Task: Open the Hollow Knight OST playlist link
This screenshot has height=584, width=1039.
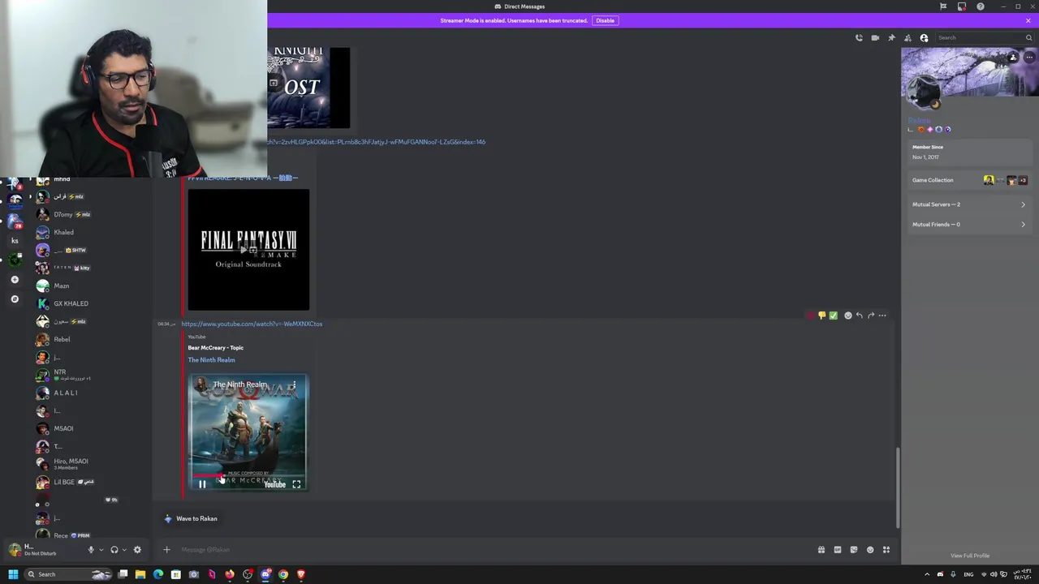Action: click(x=377, y=142)
